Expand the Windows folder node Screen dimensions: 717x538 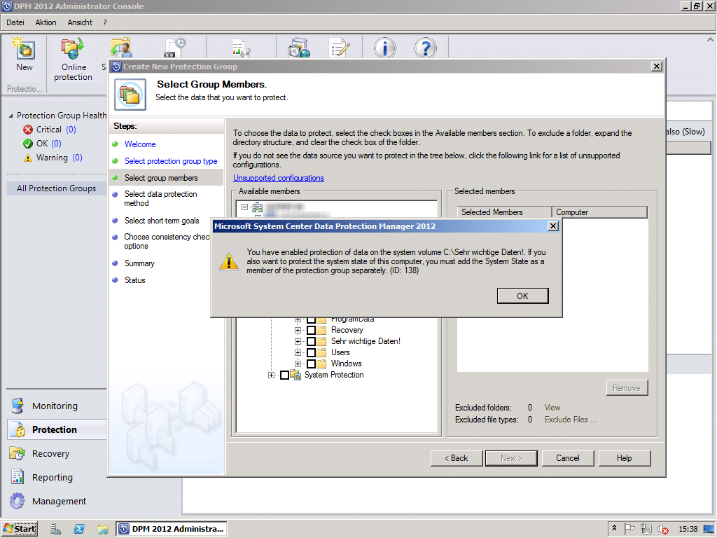[298, 364]
